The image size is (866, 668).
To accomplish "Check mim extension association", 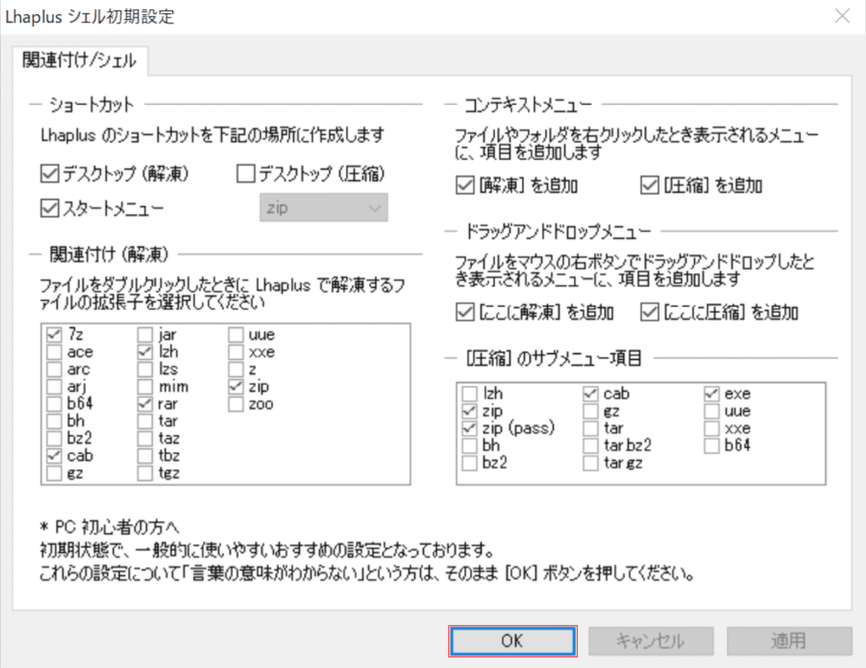I will pos(144,387).
